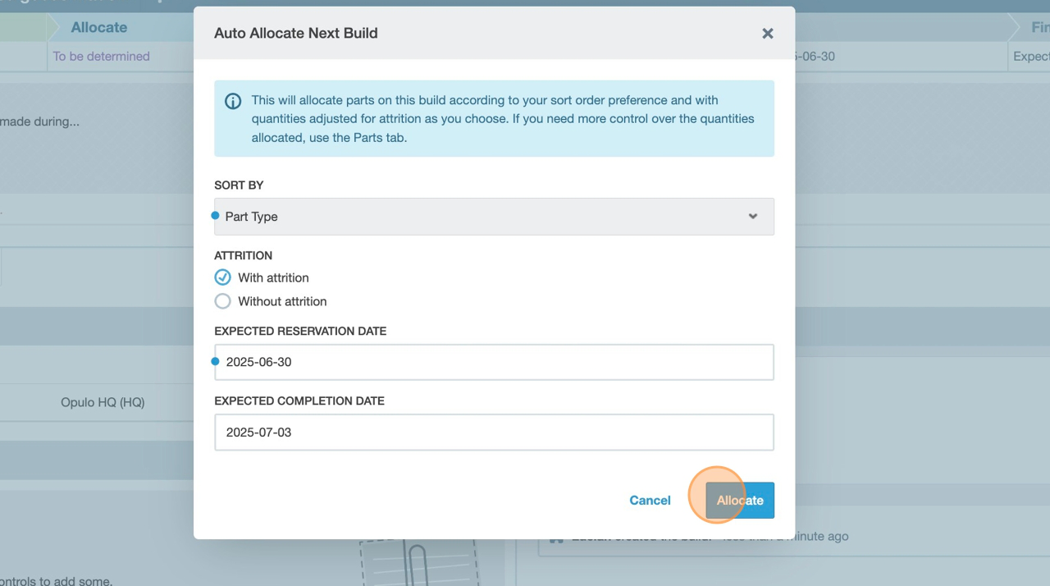Click the To be determined status text
The image size is (1050, 586).
point(101,57)
